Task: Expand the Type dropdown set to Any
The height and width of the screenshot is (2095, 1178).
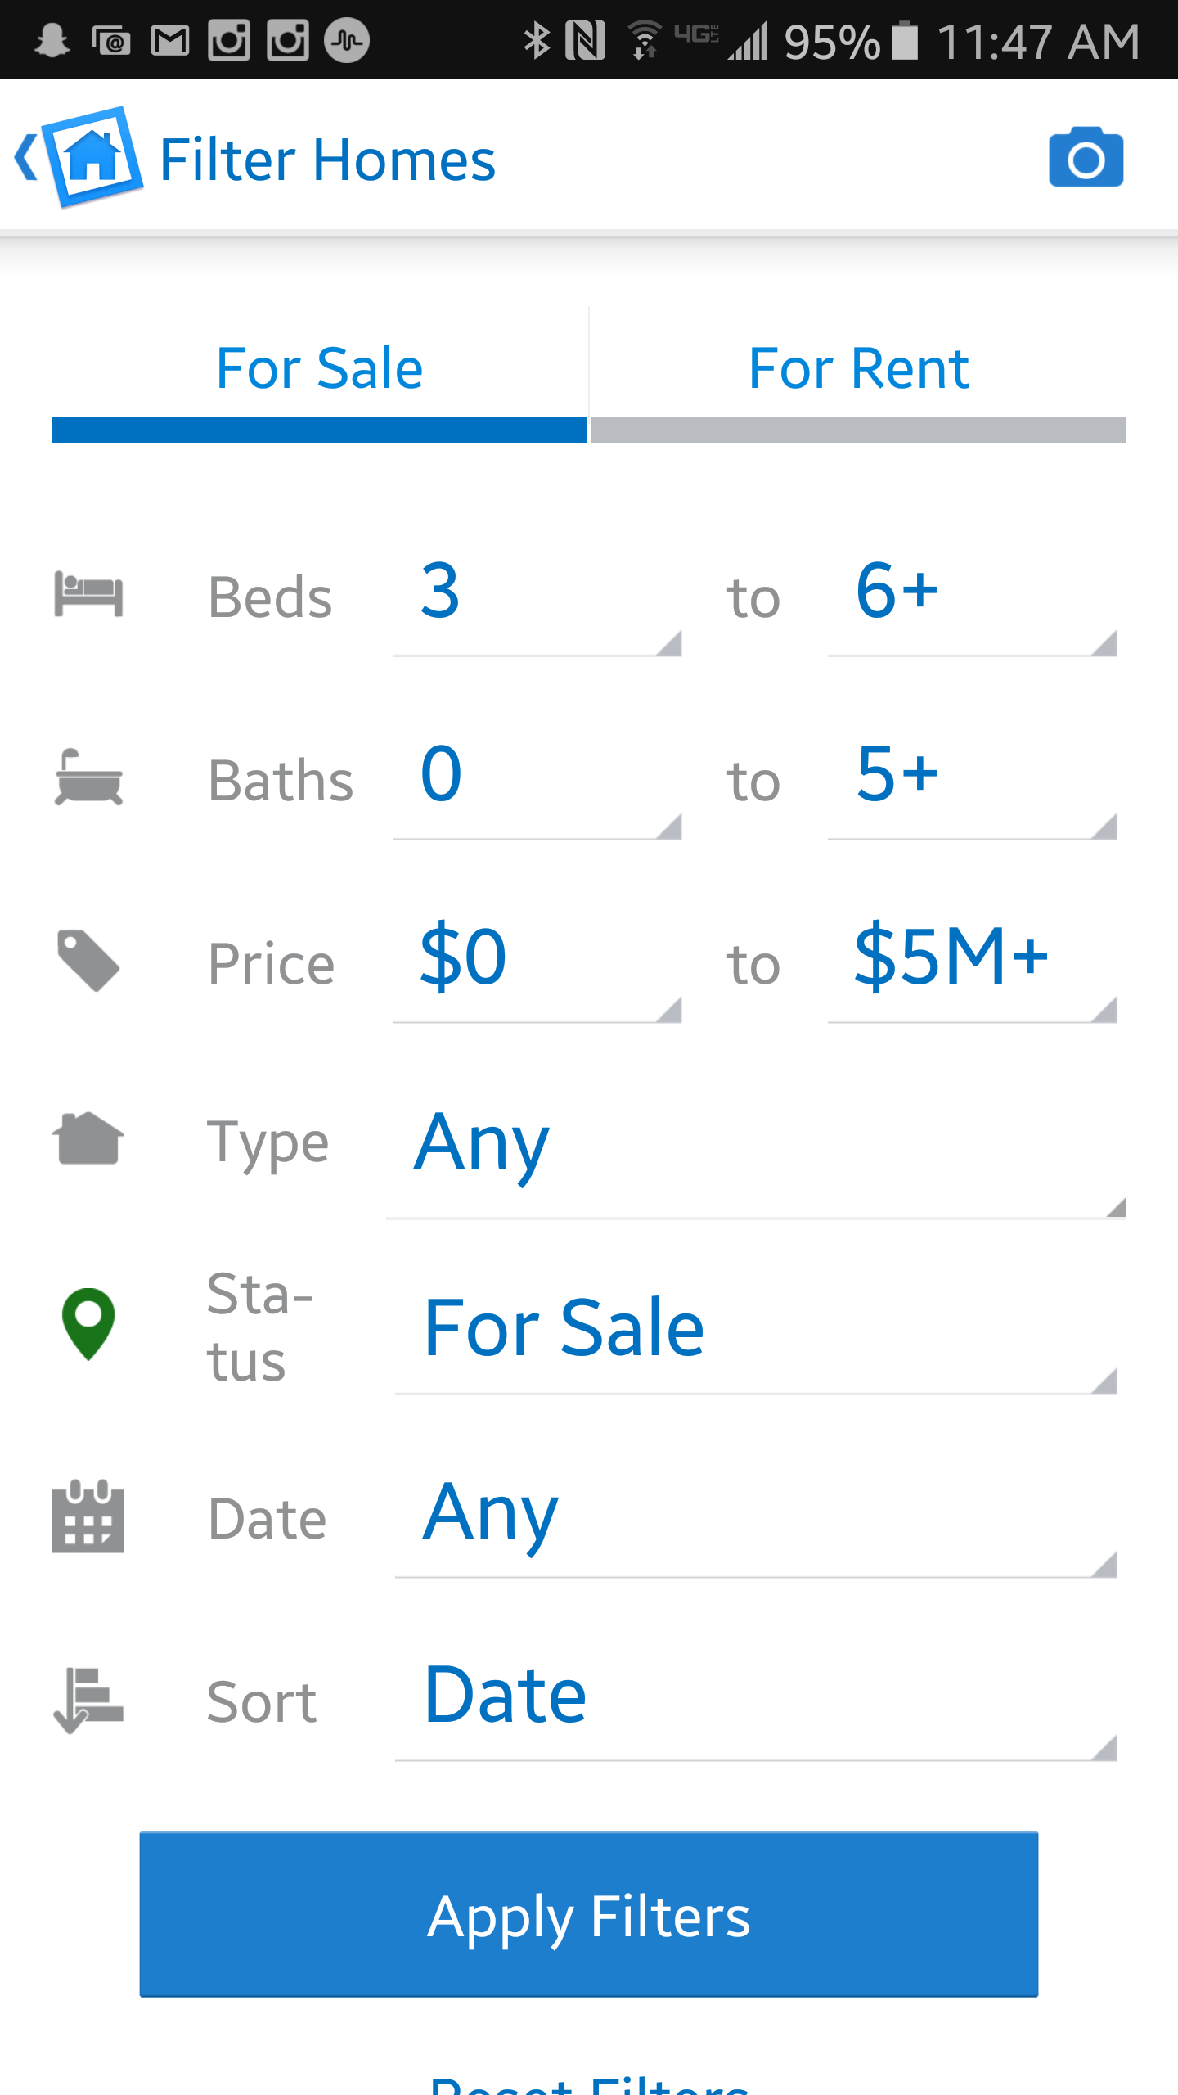Action: [x=755, y=1148]
